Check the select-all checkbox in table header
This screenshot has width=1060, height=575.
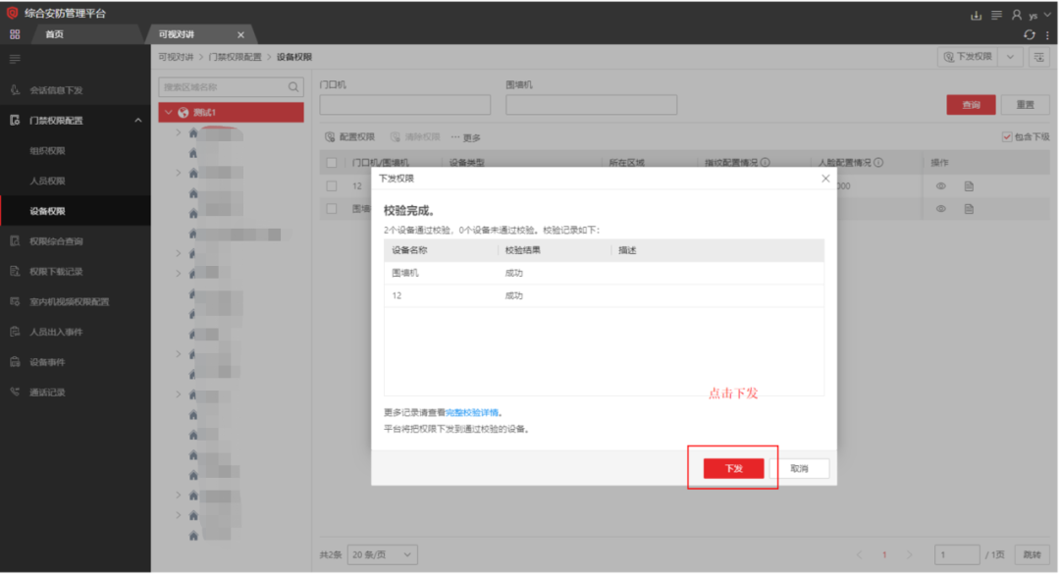(x=332, y=162)
